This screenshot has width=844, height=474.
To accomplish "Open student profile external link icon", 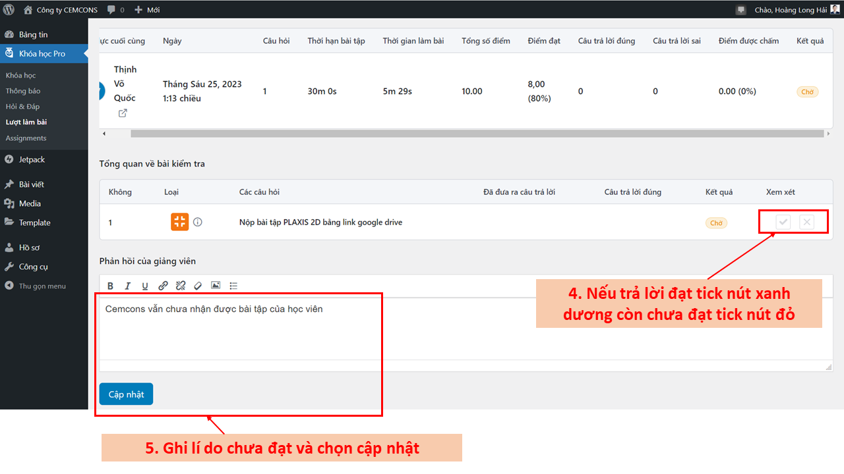I will (123, 113).
